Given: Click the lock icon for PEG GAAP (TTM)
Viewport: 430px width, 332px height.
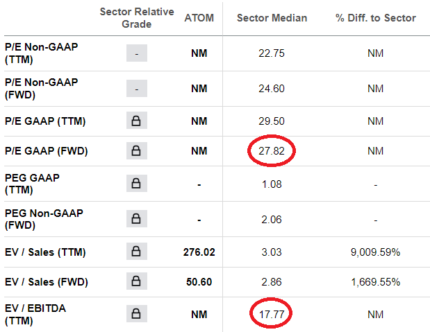Looking at the screenshot, I should pos(136,184).
